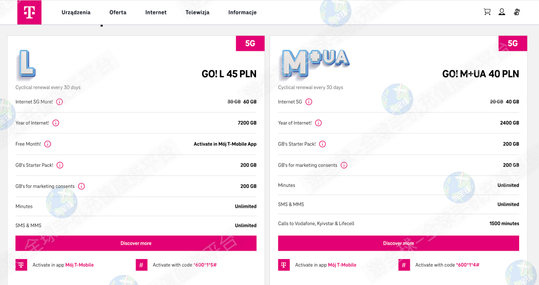Show info for L plan marketing consents
Viewport: 539px width, 285px height.
tap(81, 186)
